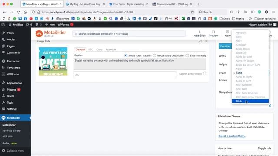Screen dimensions: 278x156
Task: Reload the current page
Action: tap(18, 12)
